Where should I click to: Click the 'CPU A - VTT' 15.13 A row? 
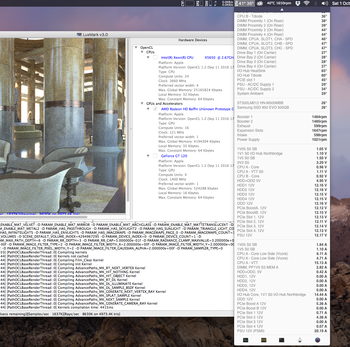tap(282, 263)
